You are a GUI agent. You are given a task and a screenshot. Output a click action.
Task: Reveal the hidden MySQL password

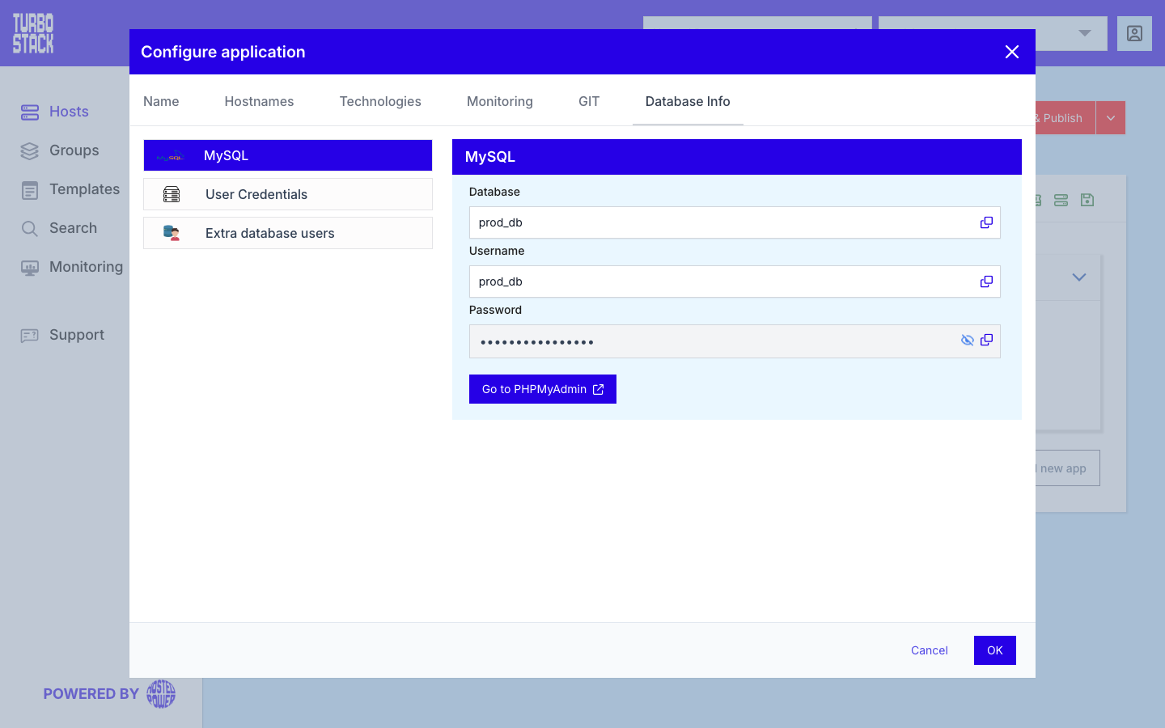coord(967,341)
